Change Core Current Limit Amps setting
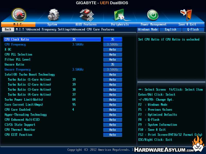 113,105
